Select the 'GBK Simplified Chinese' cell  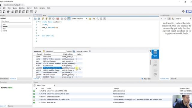(x=52, y=72)
